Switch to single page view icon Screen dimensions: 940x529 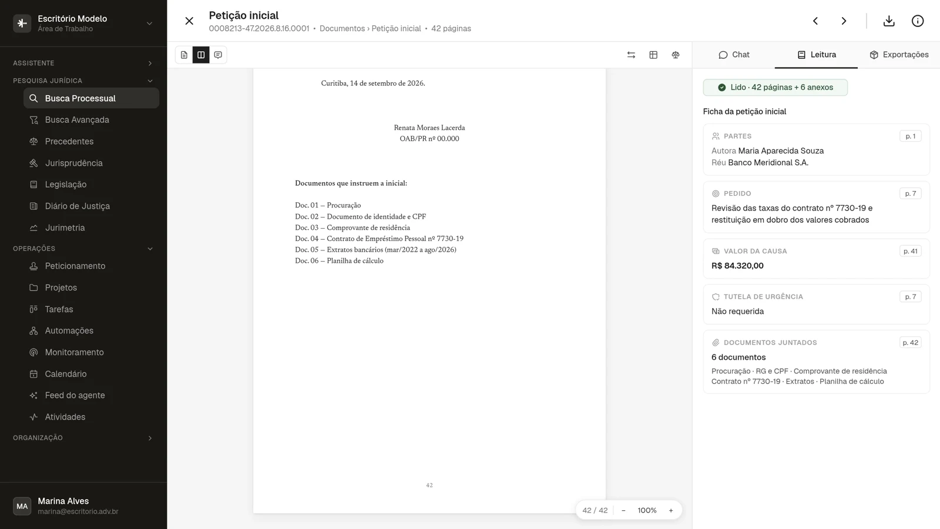pos(184,55)
